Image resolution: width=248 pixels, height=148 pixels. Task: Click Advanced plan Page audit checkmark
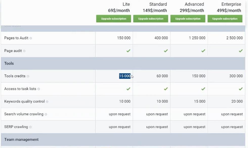(203, 51)
